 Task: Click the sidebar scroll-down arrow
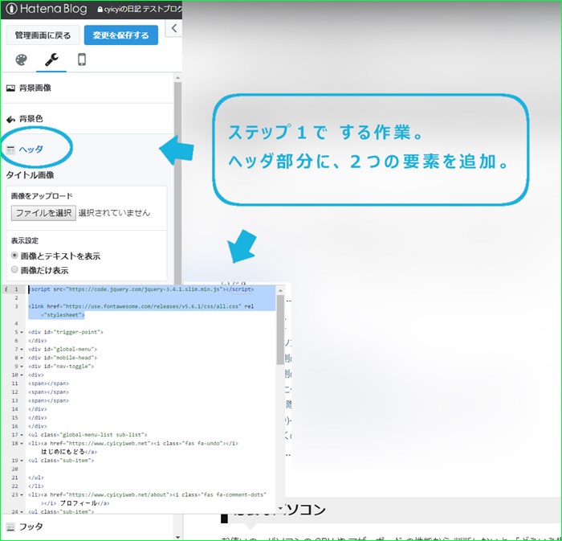pyautogui.click(x=177, y=537)
